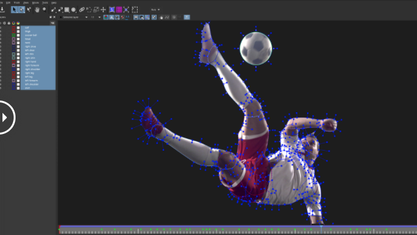Select the Circle shape tool
Image resolution: width=417 pixels, height=235 pixels.
74,10
